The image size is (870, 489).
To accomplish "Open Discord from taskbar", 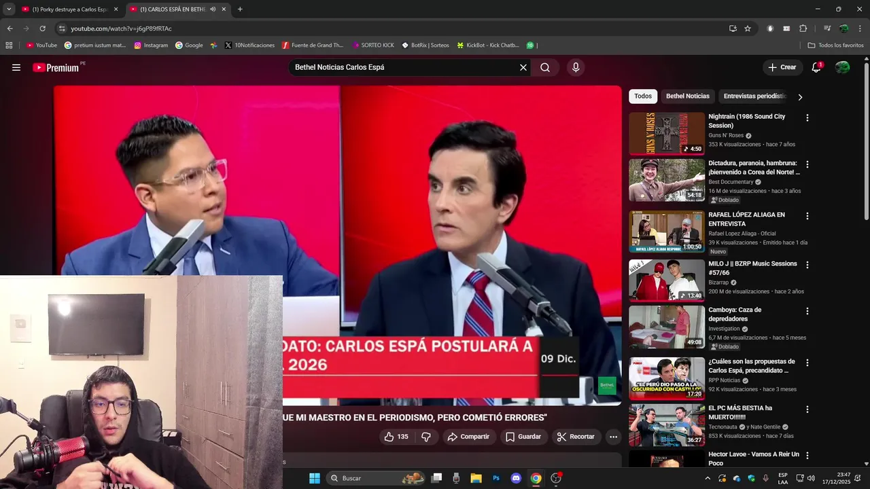I will pos(516,478).
